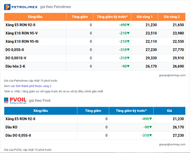
Task: Open the link các tỉnh thành phố thuộc vùng 2
Action: pos(31,86)
